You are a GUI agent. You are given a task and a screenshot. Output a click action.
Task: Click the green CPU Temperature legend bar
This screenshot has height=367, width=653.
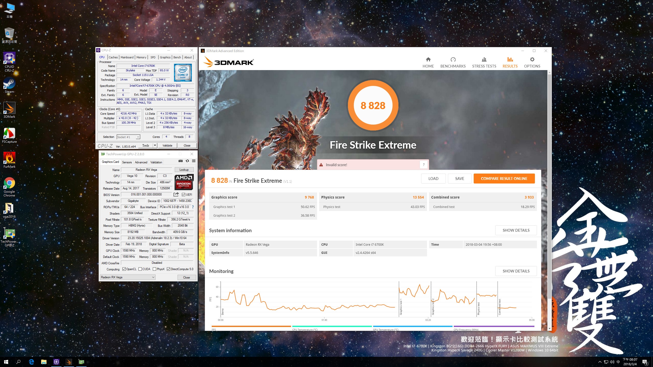(x=332, y=326)
